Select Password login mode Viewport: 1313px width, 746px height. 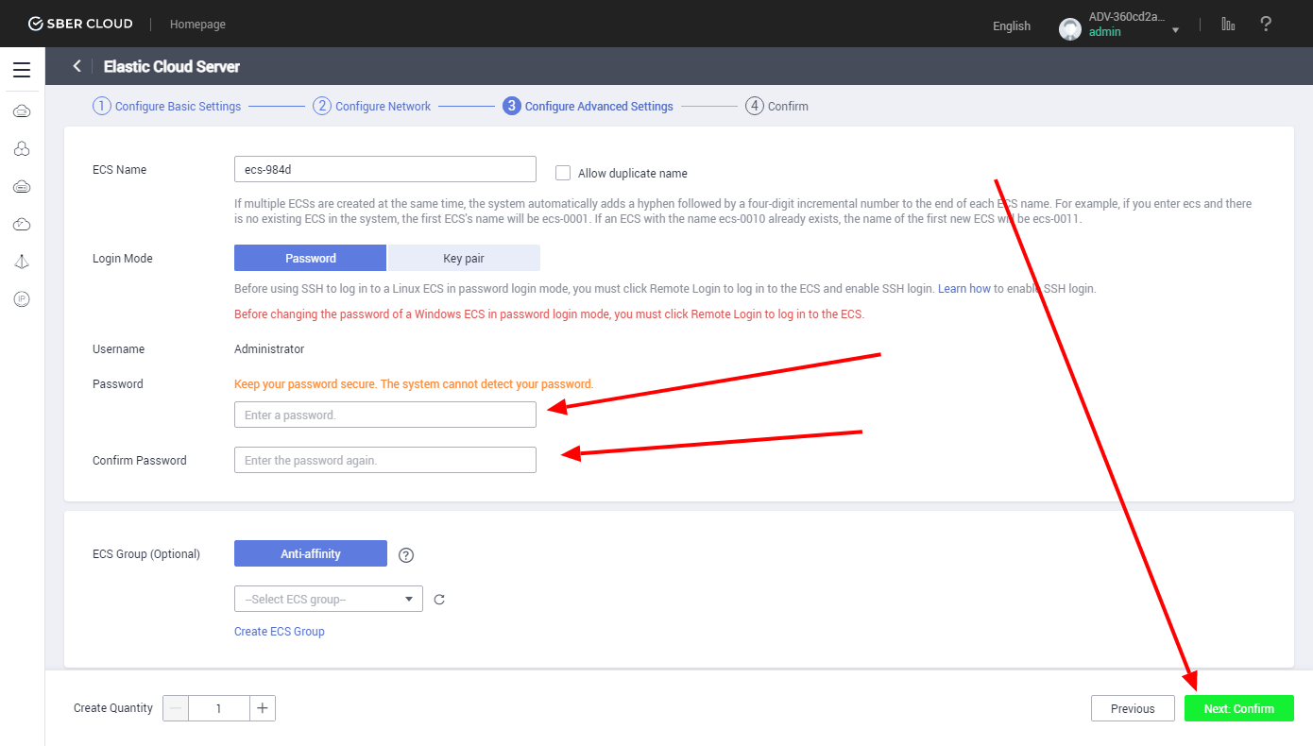[310, 258]
